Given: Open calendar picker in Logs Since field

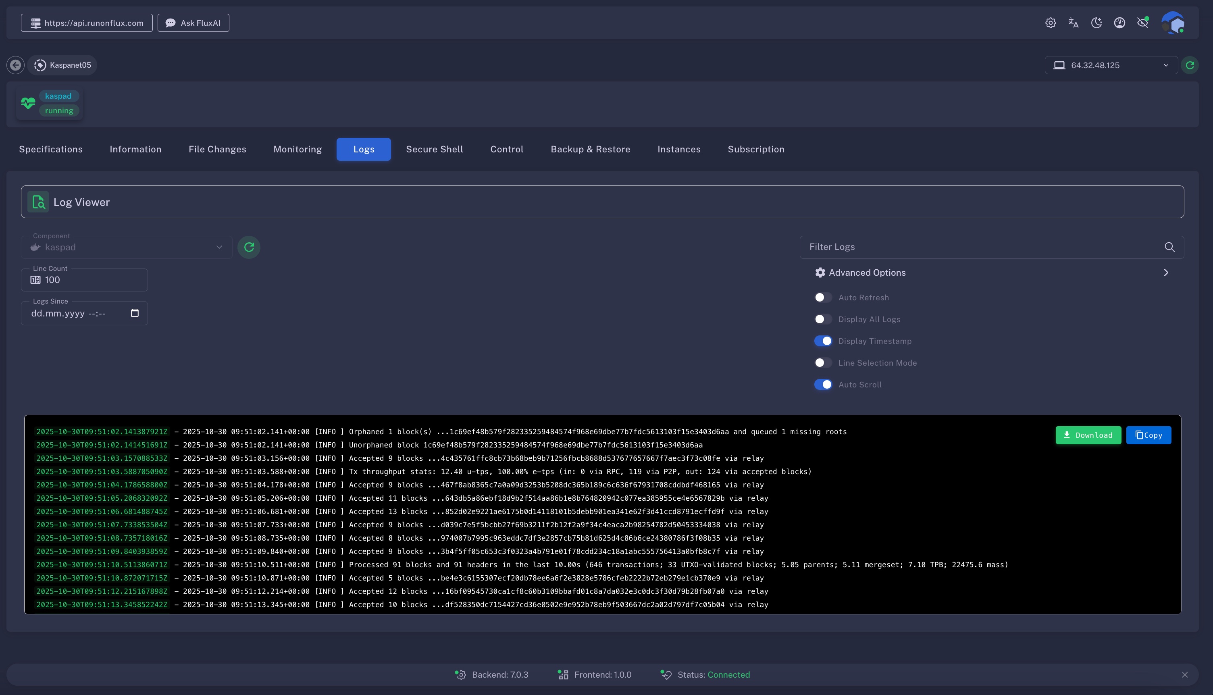Looking at the screenshot, I should tap(135, 313).
